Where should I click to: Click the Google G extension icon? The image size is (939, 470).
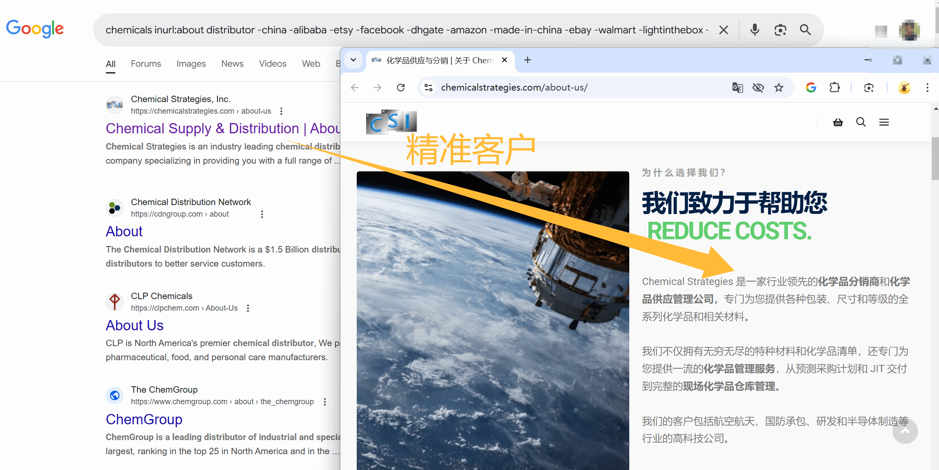click(x=811, y=88)
